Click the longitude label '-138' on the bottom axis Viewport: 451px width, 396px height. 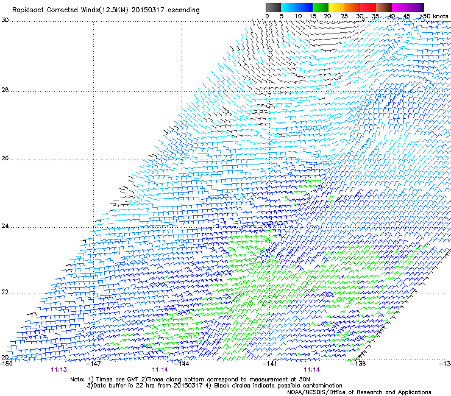tap(358, 364)
